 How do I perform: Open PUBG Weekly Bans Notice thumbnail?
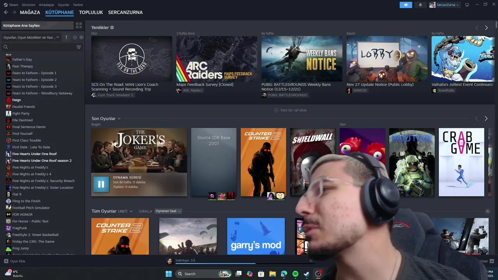click(302, 59)
